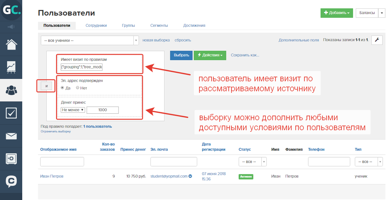
Task: Open the users group icon in sidebar
Action: (11, 90)
